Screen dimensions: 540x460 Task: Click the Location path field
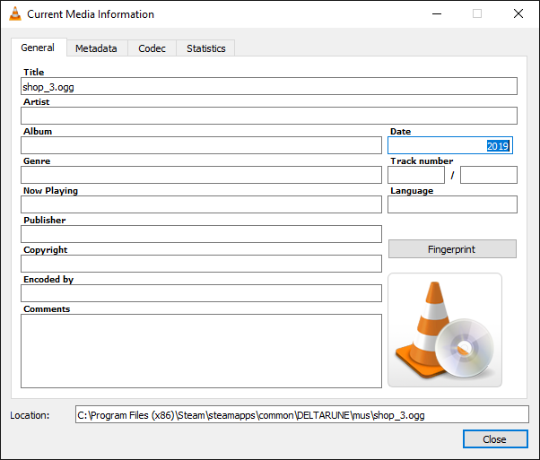pyautogui.click(x=302, y=414)
